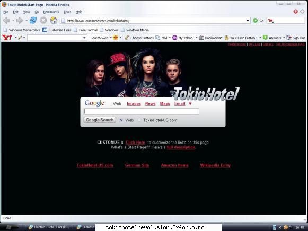308x231 pixels.
Task: Stop loading with the Stop icon
Action: (43, 20)
